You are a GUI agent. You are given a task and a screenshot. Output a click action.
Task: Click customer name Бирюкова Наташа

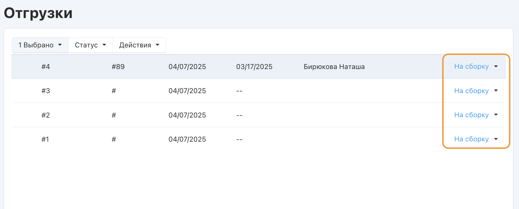334,67
